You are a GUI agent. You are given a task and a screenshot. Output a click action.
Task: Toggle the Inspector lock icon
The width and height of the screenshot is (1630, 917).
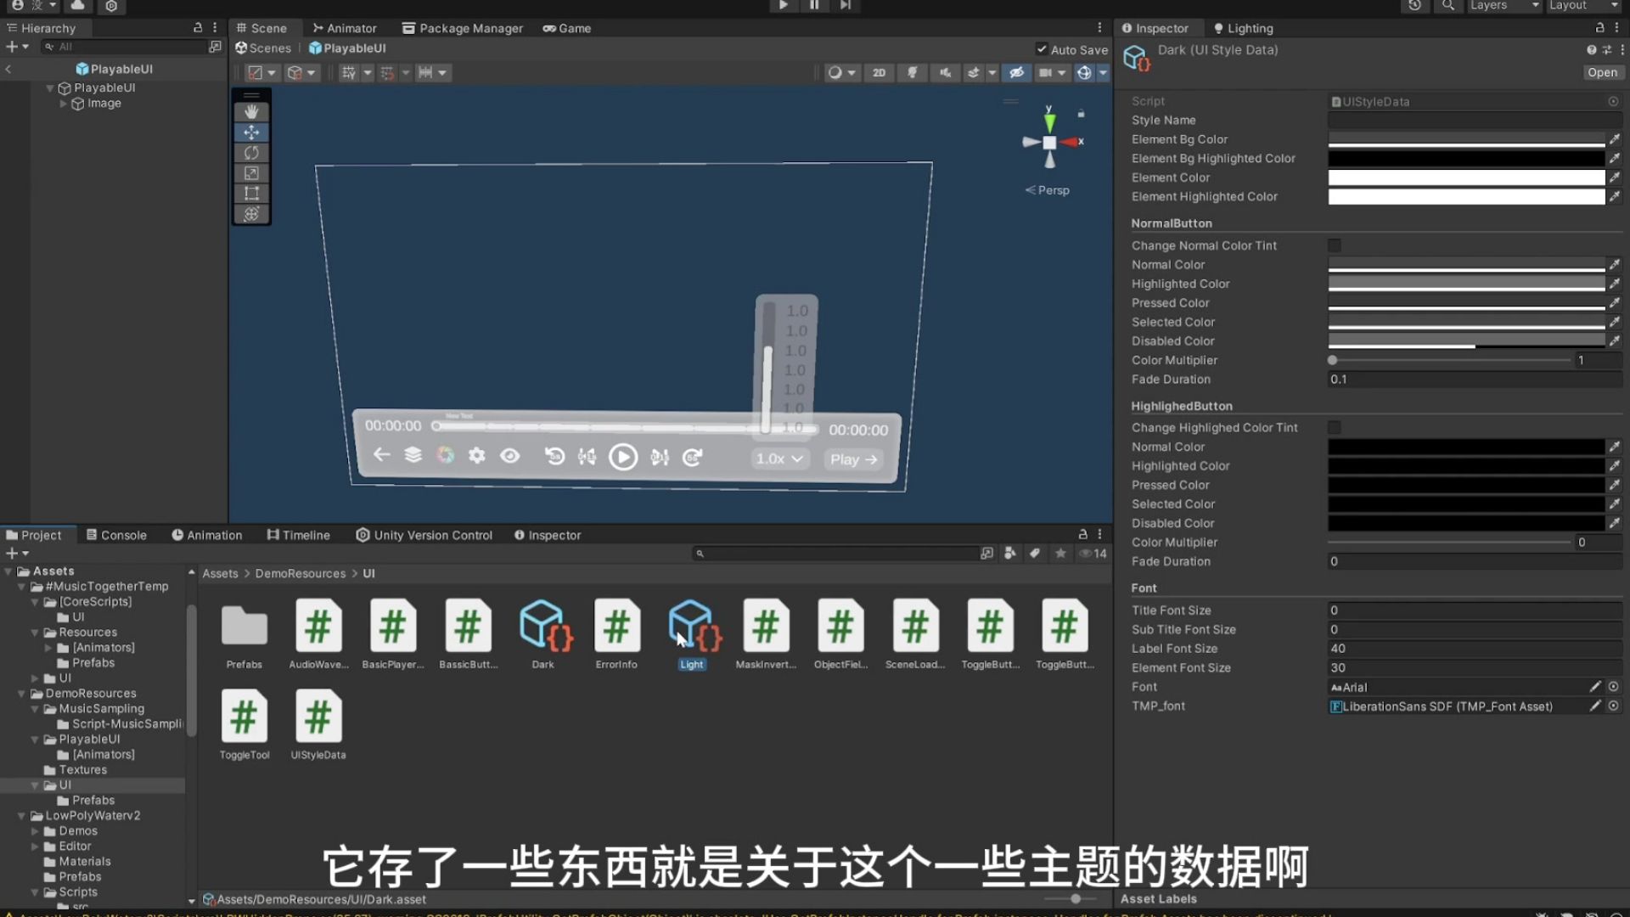coord(1599,28)
